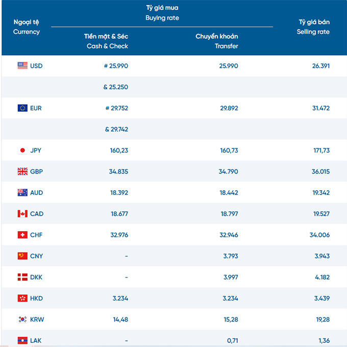Select the Tỷ giá mua Buying rate header
This screenshot has height=347, width=347.
click(162, 13)
